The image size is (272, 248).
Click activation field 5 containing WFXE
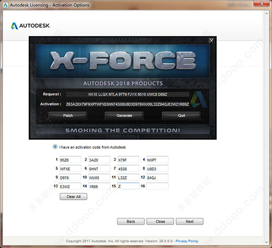click(x=70, y=169)
